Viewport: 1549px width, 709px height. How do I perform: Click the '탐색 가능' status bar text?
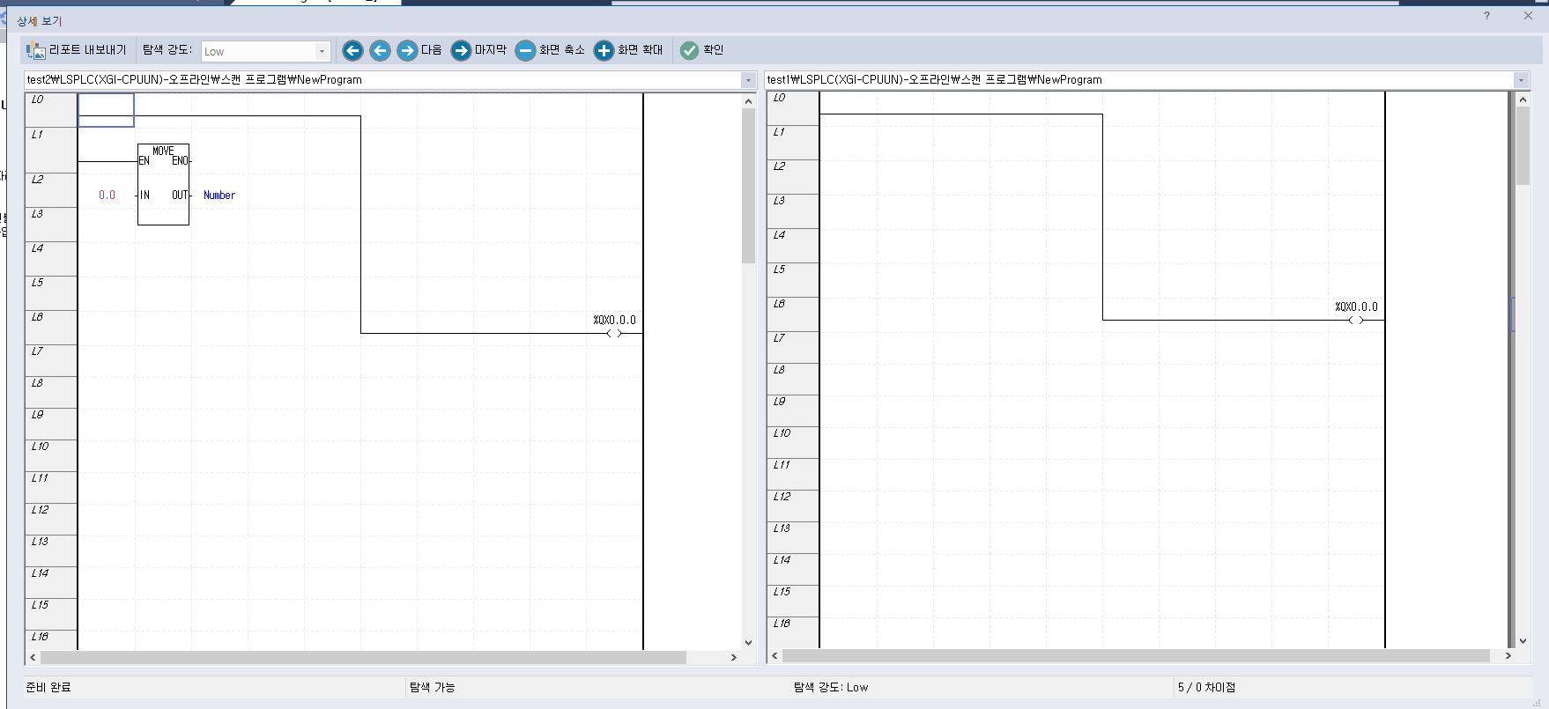click(x=432, y=688)
